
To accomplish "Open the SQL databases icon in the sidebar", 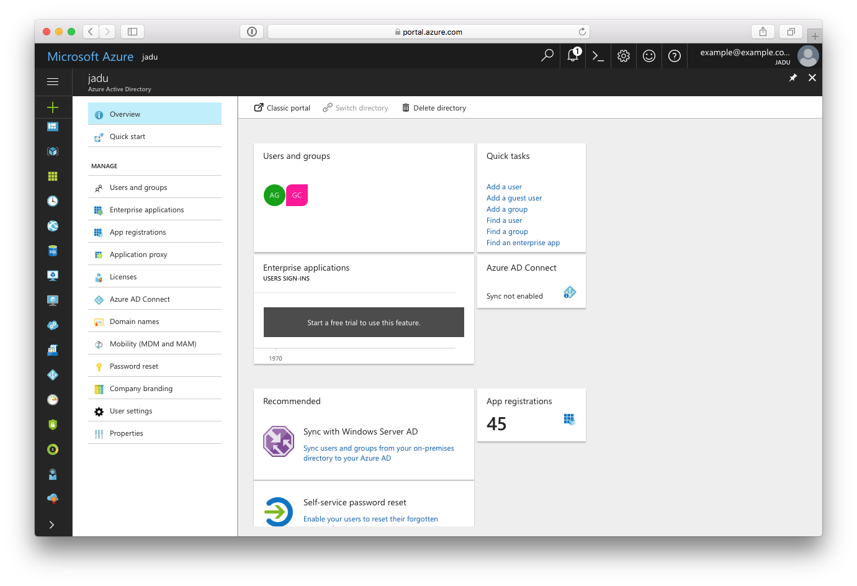I will coord(53,251).
